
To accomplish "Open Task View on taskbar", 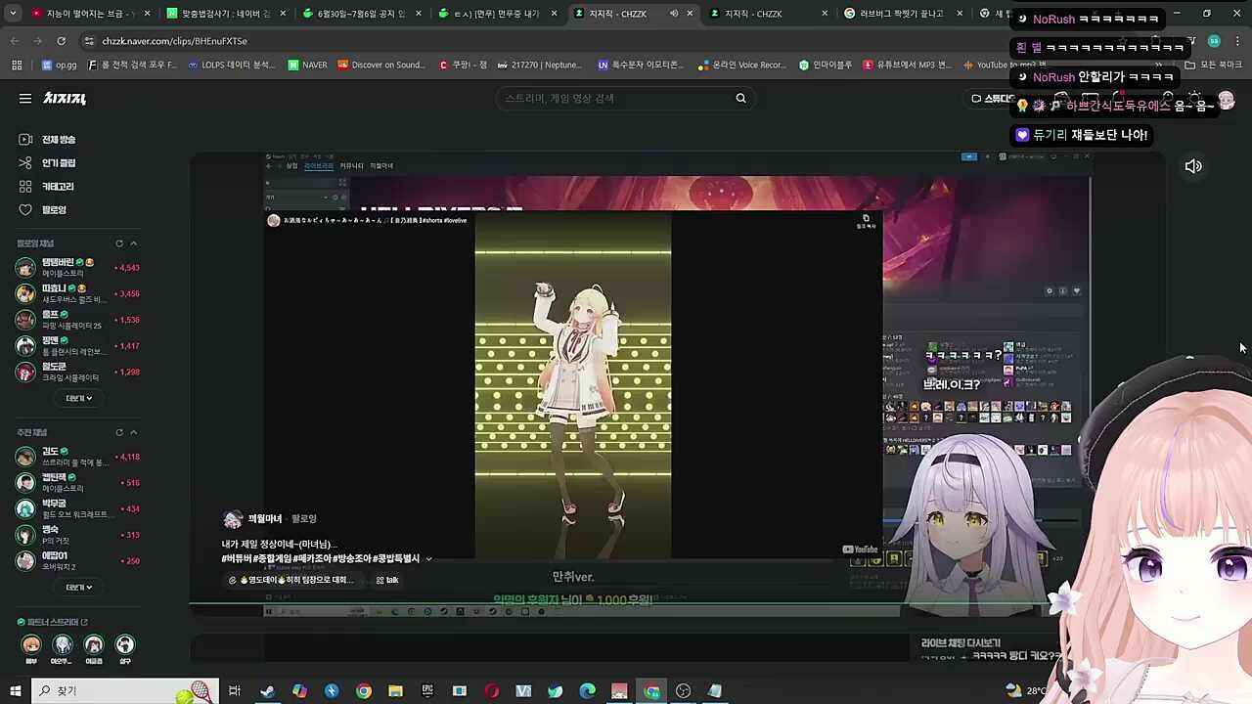I will point(235,691).
